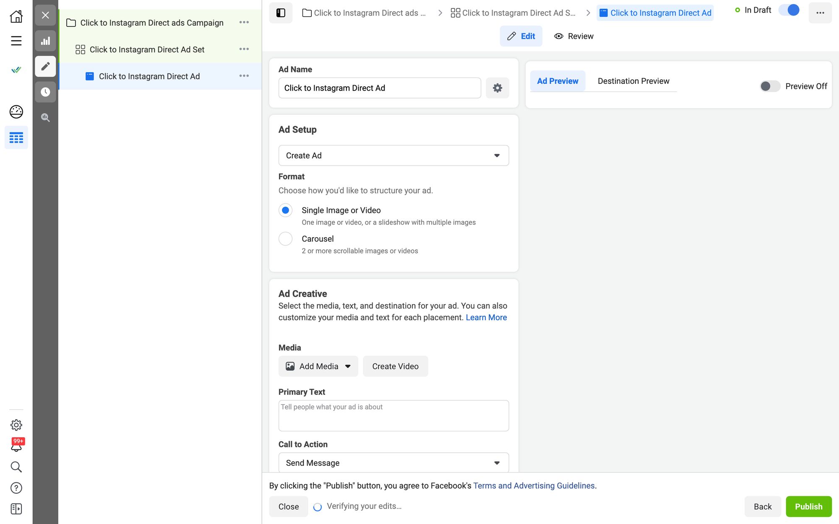Click the Primary Text input field
The height and width of the screenshot is (524, 839).
click(x=393, y=415)
